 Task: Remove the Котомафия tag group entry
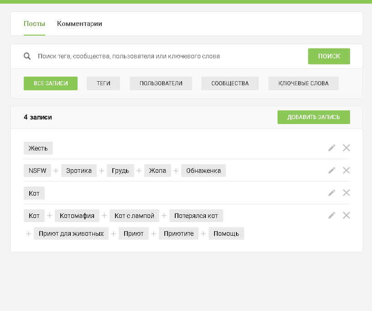[346, 215]
